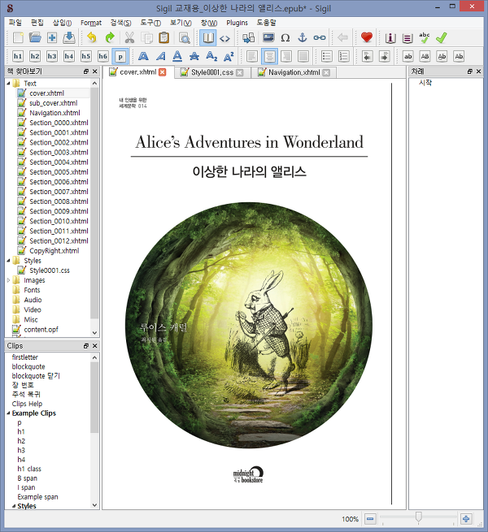Open the Plugins menu
This screenshot has height=532, width=488.
coord(237,23)
